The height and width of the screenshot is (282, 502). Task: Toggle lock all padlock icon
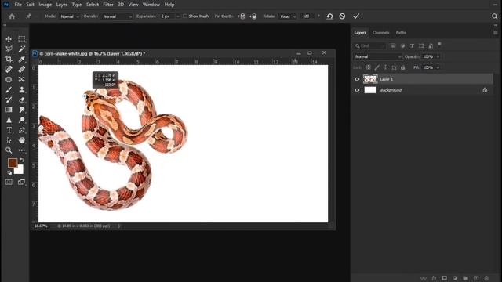coord(402,67)
